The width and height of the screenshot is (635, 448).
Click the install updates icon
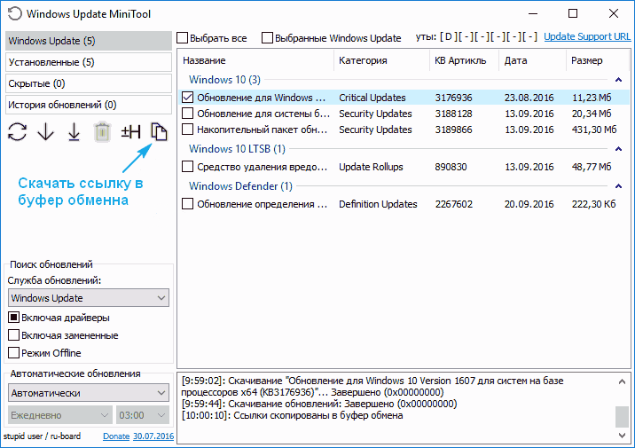click(x=74, y=132)
